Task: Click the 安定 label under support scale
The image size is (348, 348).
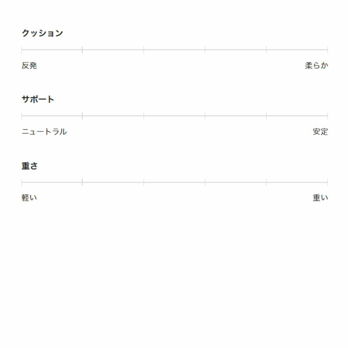Action: (320, 132)
